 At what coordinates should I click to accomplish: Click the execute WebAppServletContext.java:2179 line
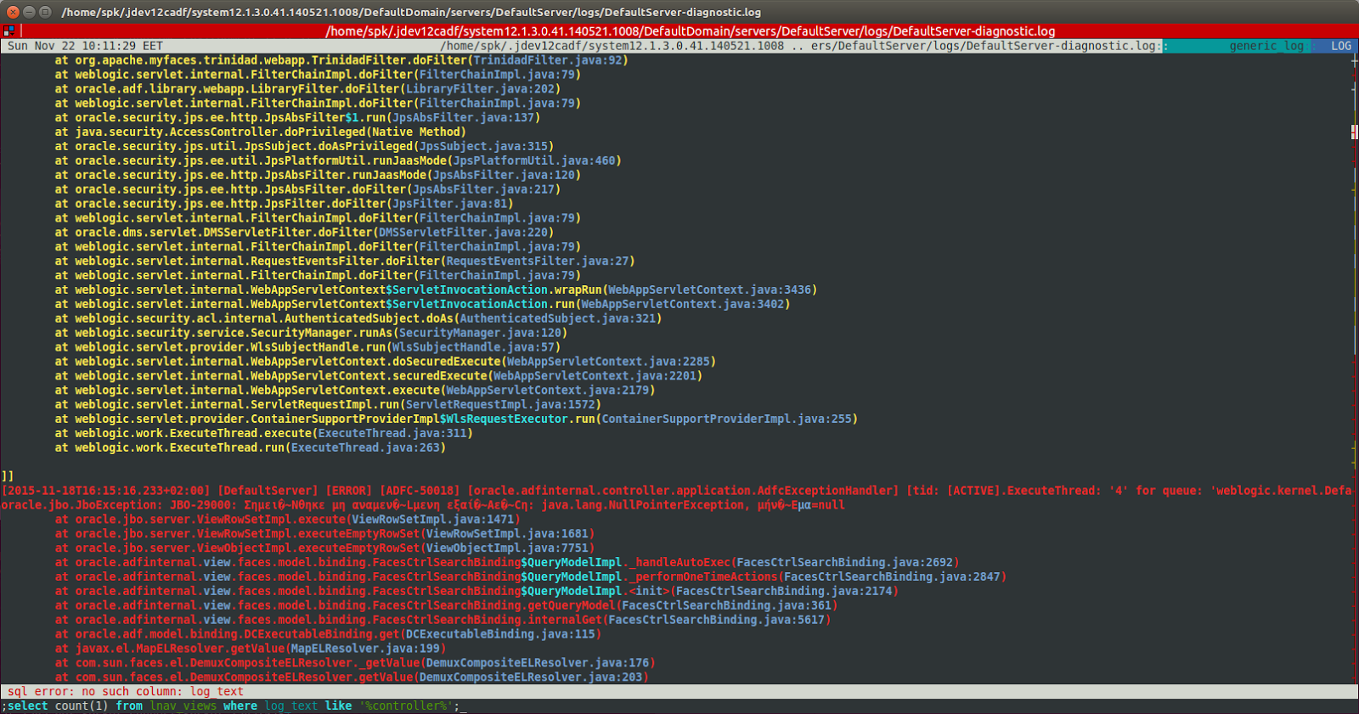pyautogui.click(x=355, y=391)
